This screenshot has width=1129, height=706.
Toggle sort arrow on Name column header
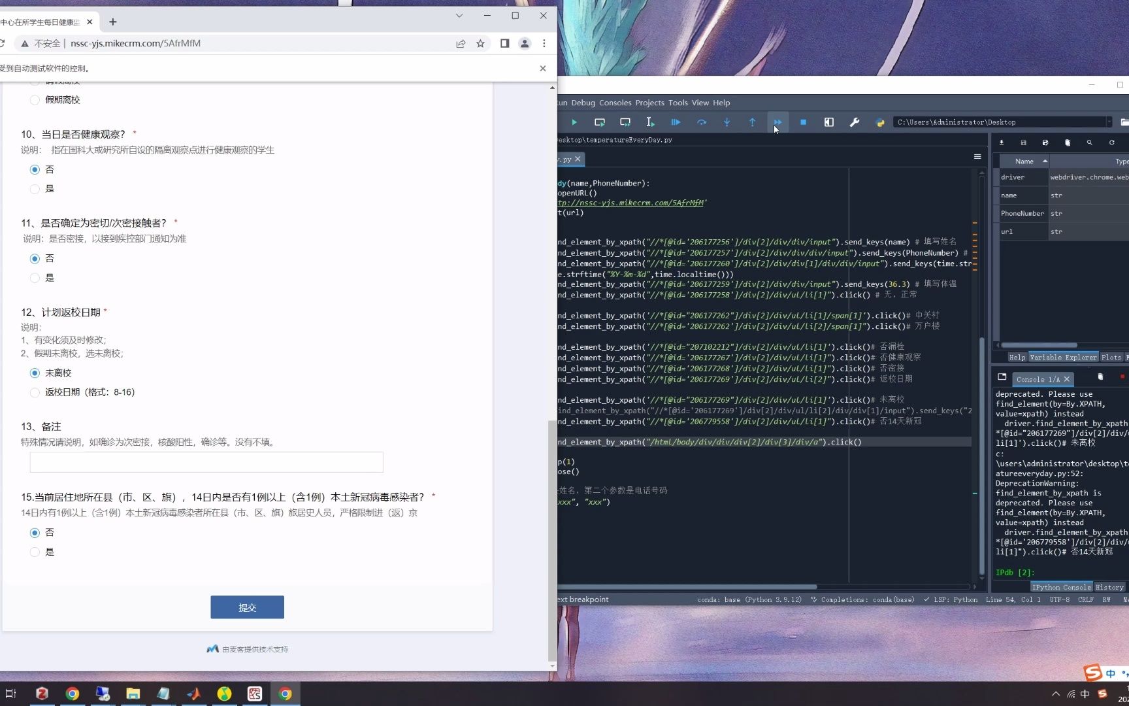[1045, 161]
